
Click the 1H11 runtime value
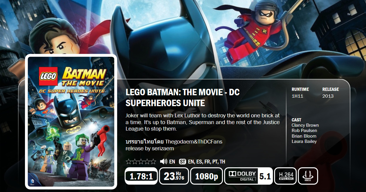pos(298,96)
